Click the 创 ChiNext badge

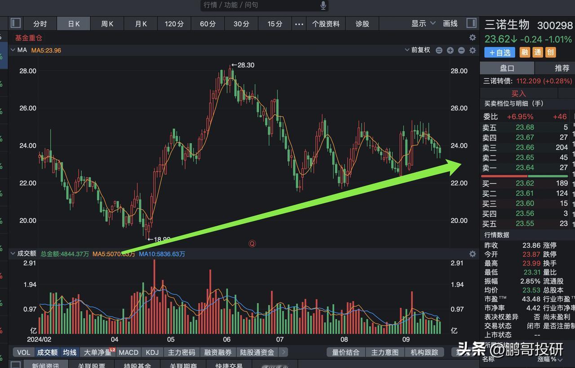pyautogui.click(x=551, y=53)
